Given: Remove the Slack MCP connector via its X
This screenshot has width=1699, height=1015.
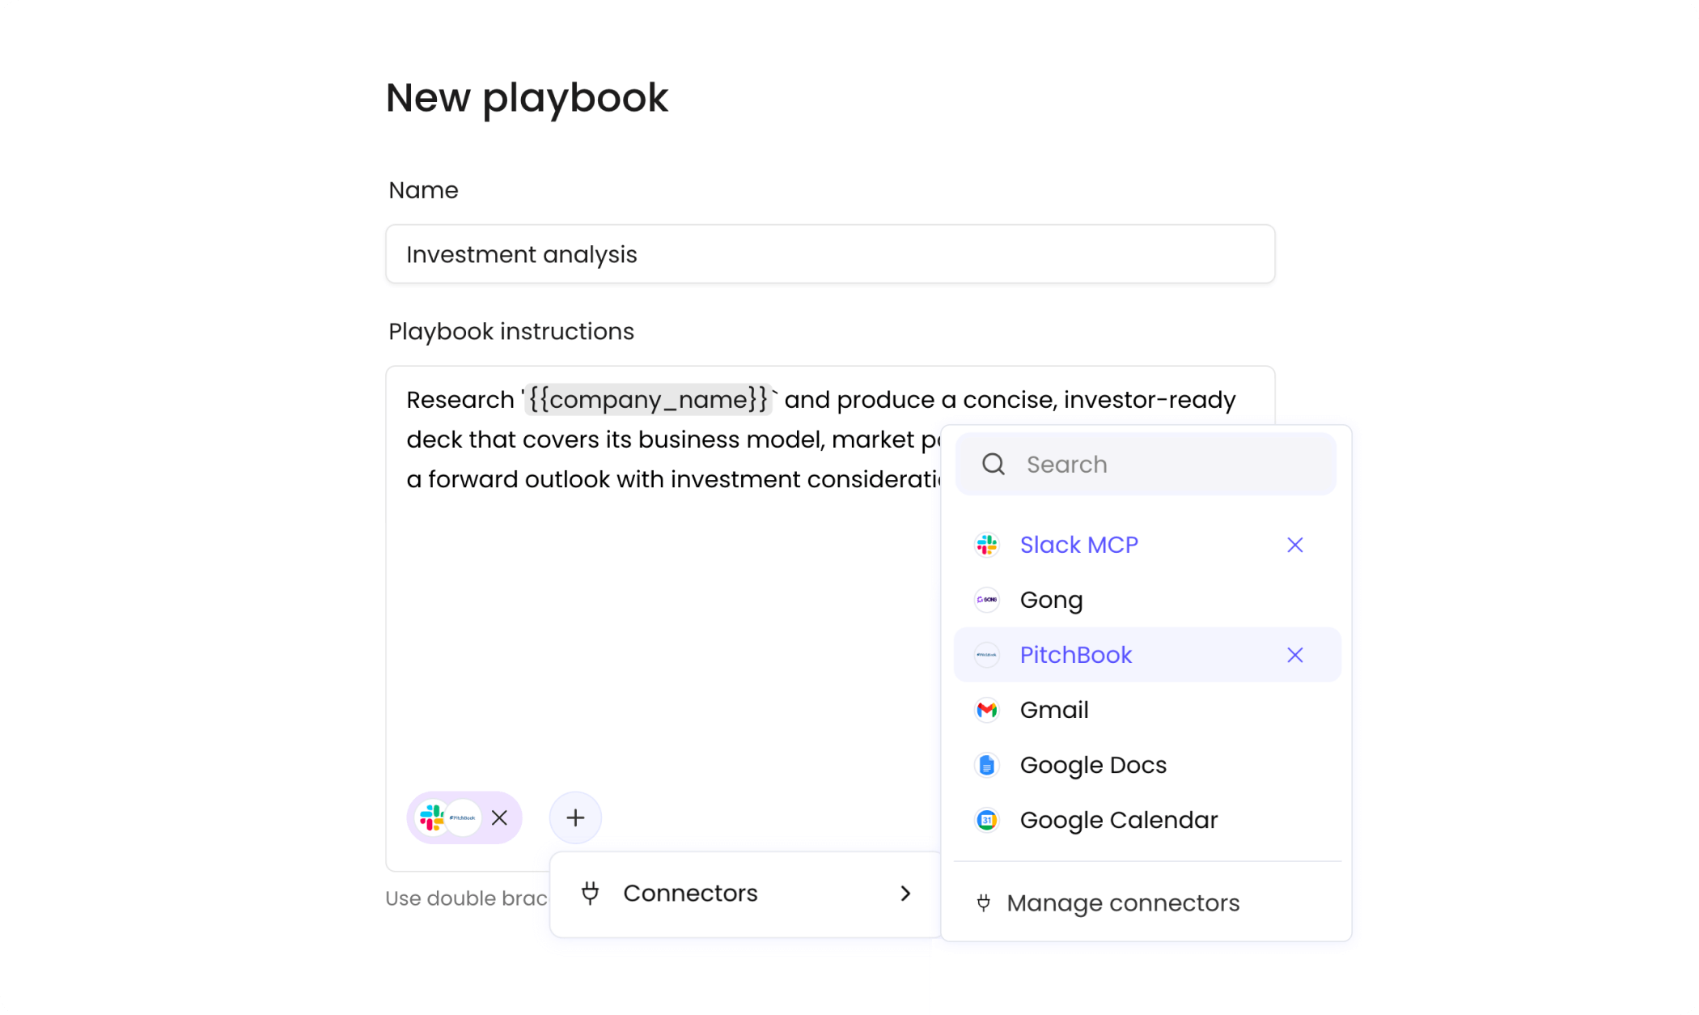Looking at the screenshot, I should pyautogui.click(x=1295, y=545).
